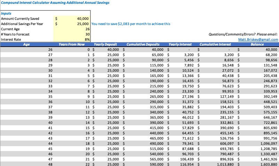Select balance cell 509,403

[x=270, y=107]
